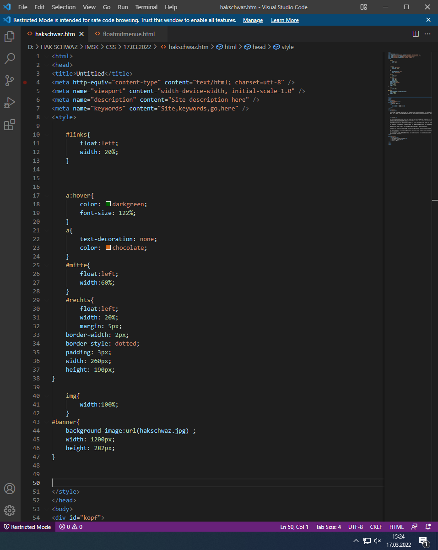Click the Manage link in banner

tap(253, 20)
